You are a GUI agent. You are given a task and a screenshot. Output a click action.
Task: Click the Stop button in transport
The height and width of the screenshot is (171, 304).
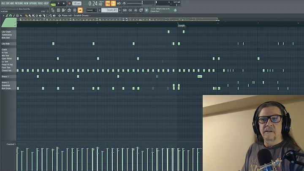click(x=64, y=3)
